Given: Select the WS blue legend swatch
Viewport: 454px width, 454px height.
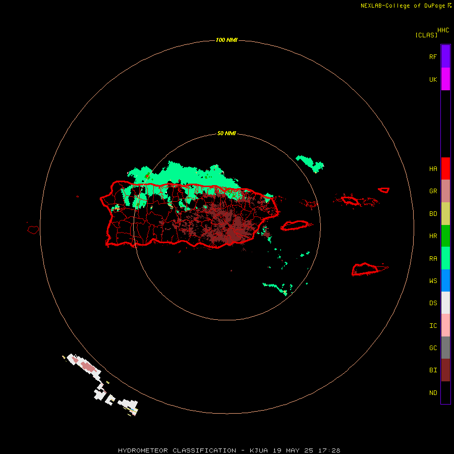Looking at the screenshot, I should tap(445, 280).
